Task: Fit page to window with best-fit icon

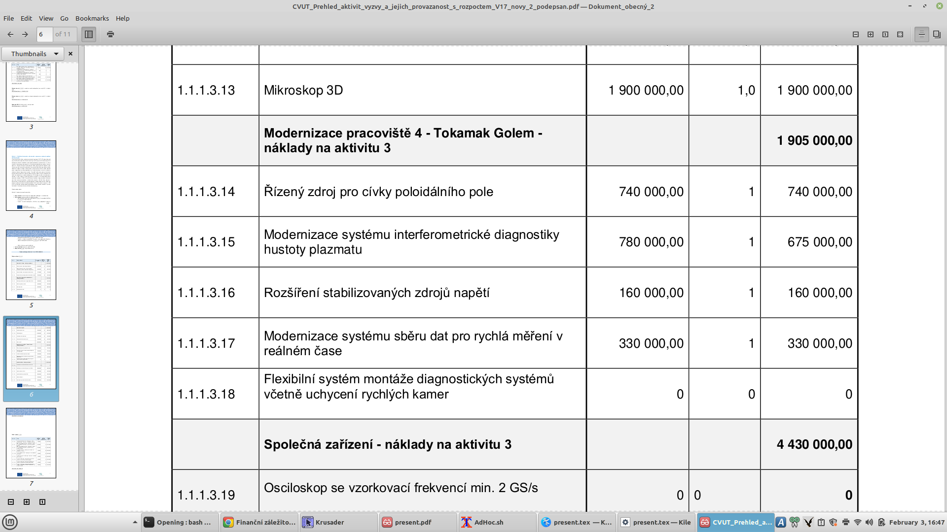Action: pyautogui.click(x=900, y=34)
